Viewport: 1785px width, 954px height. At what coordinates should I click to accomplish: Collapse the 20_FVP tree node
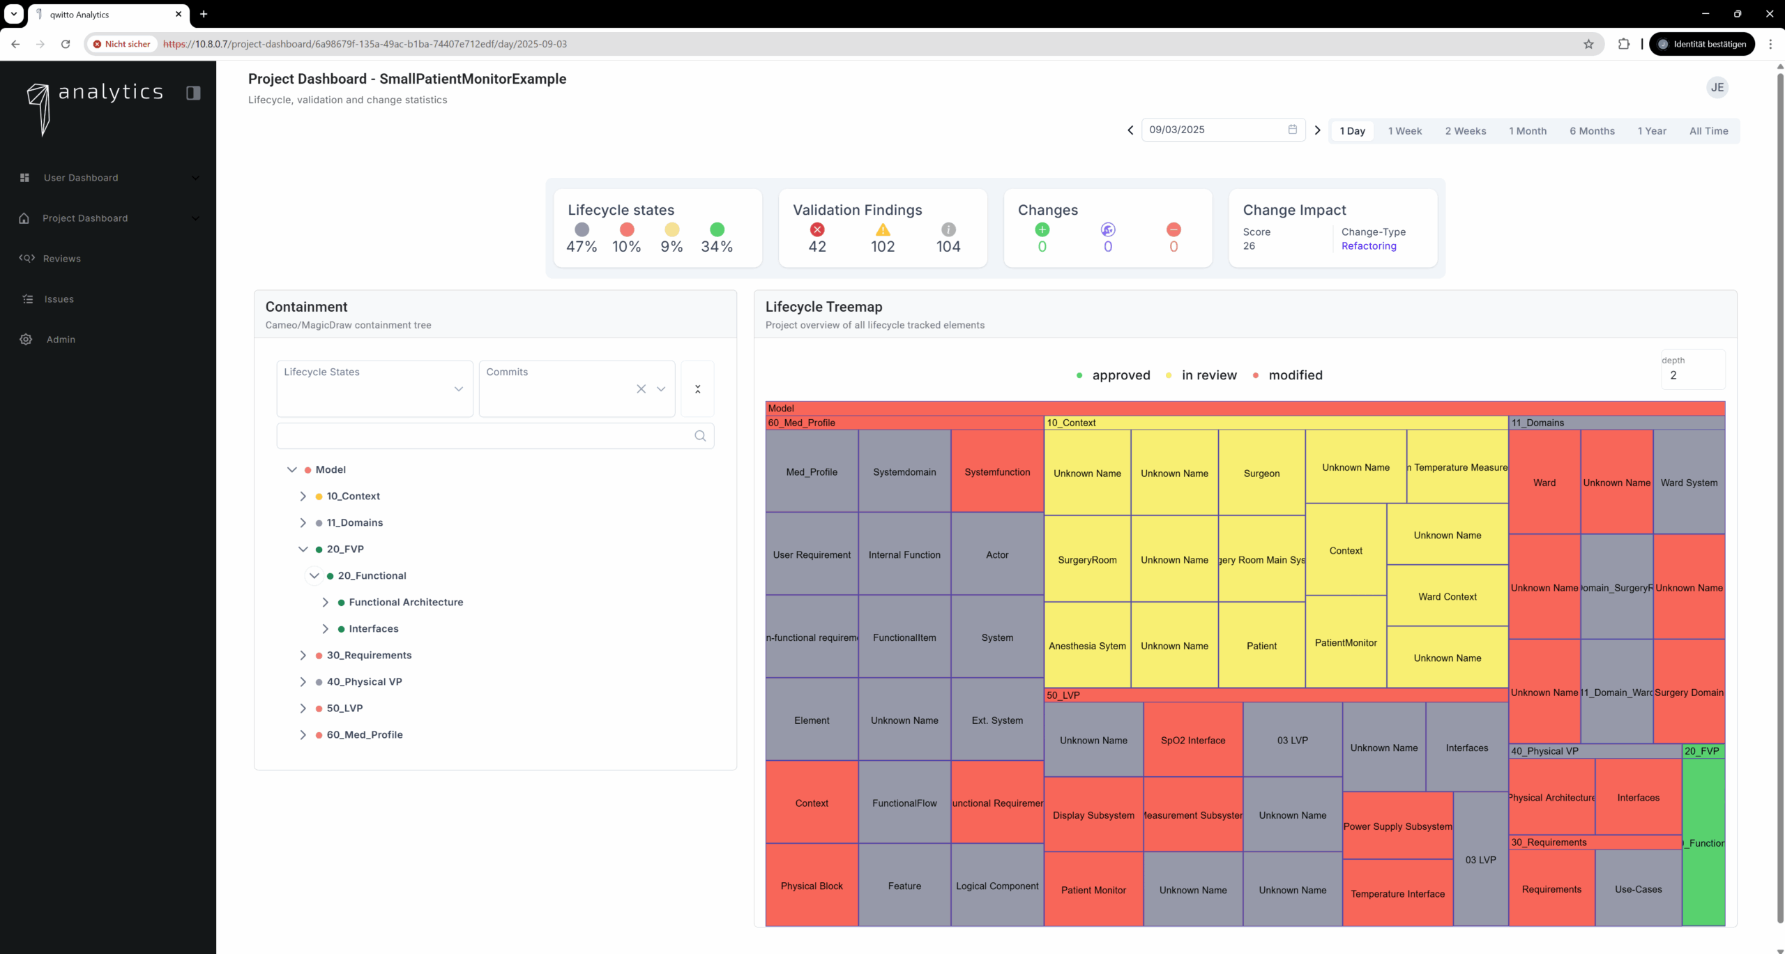pyautogui.click(x=303, y=550)
